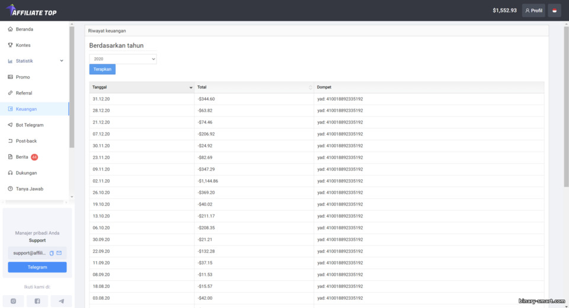Click the Berita document icon
Screen dimensions: 569x308
tap(10, 157)
